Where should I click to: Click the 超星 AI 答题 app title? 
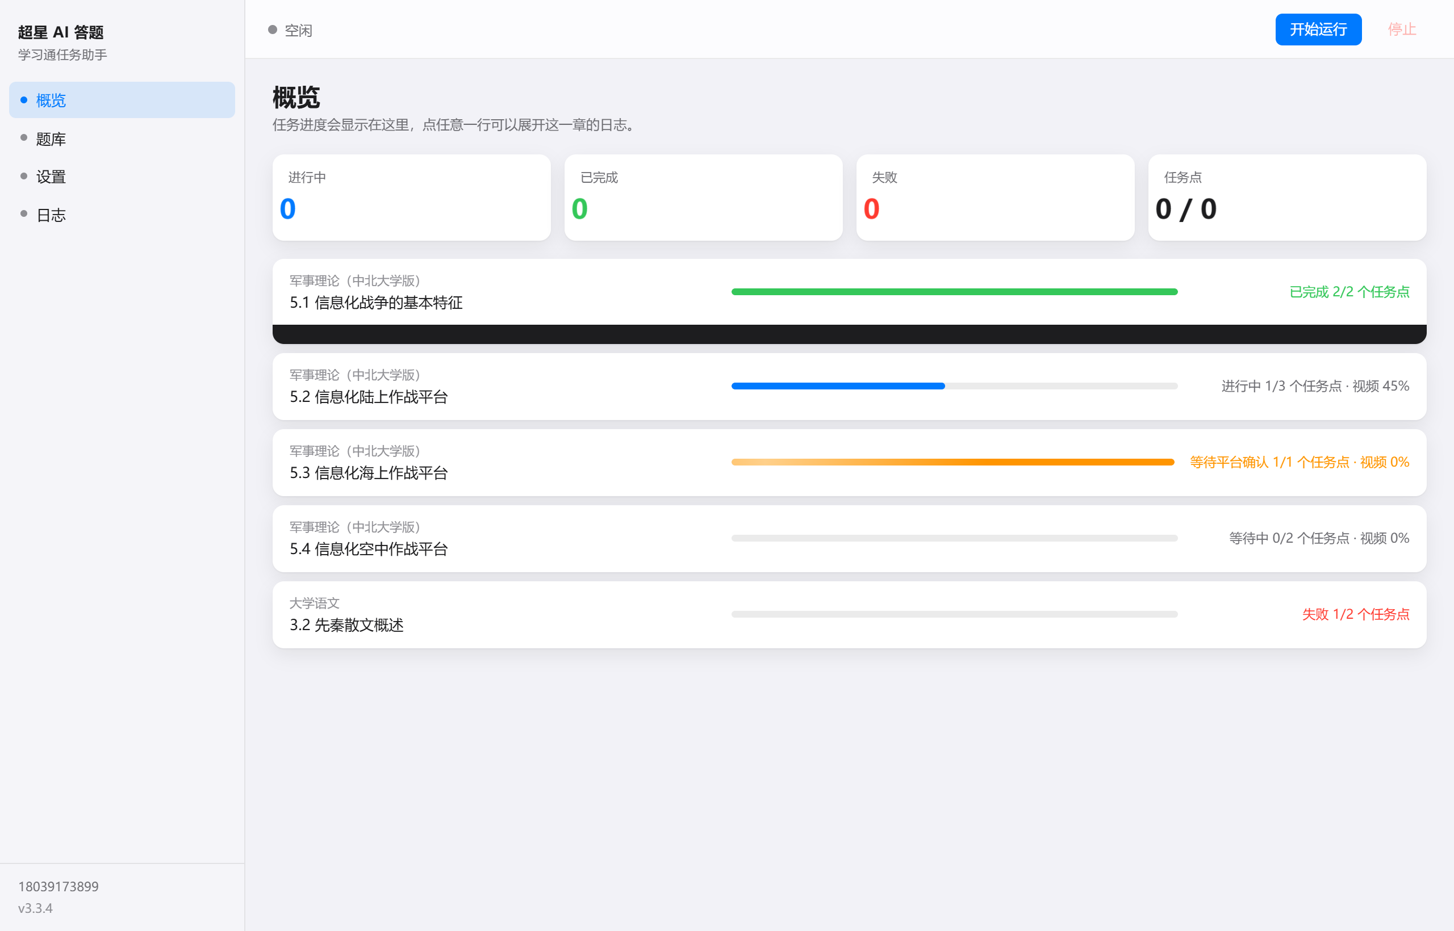click(61, 32)
